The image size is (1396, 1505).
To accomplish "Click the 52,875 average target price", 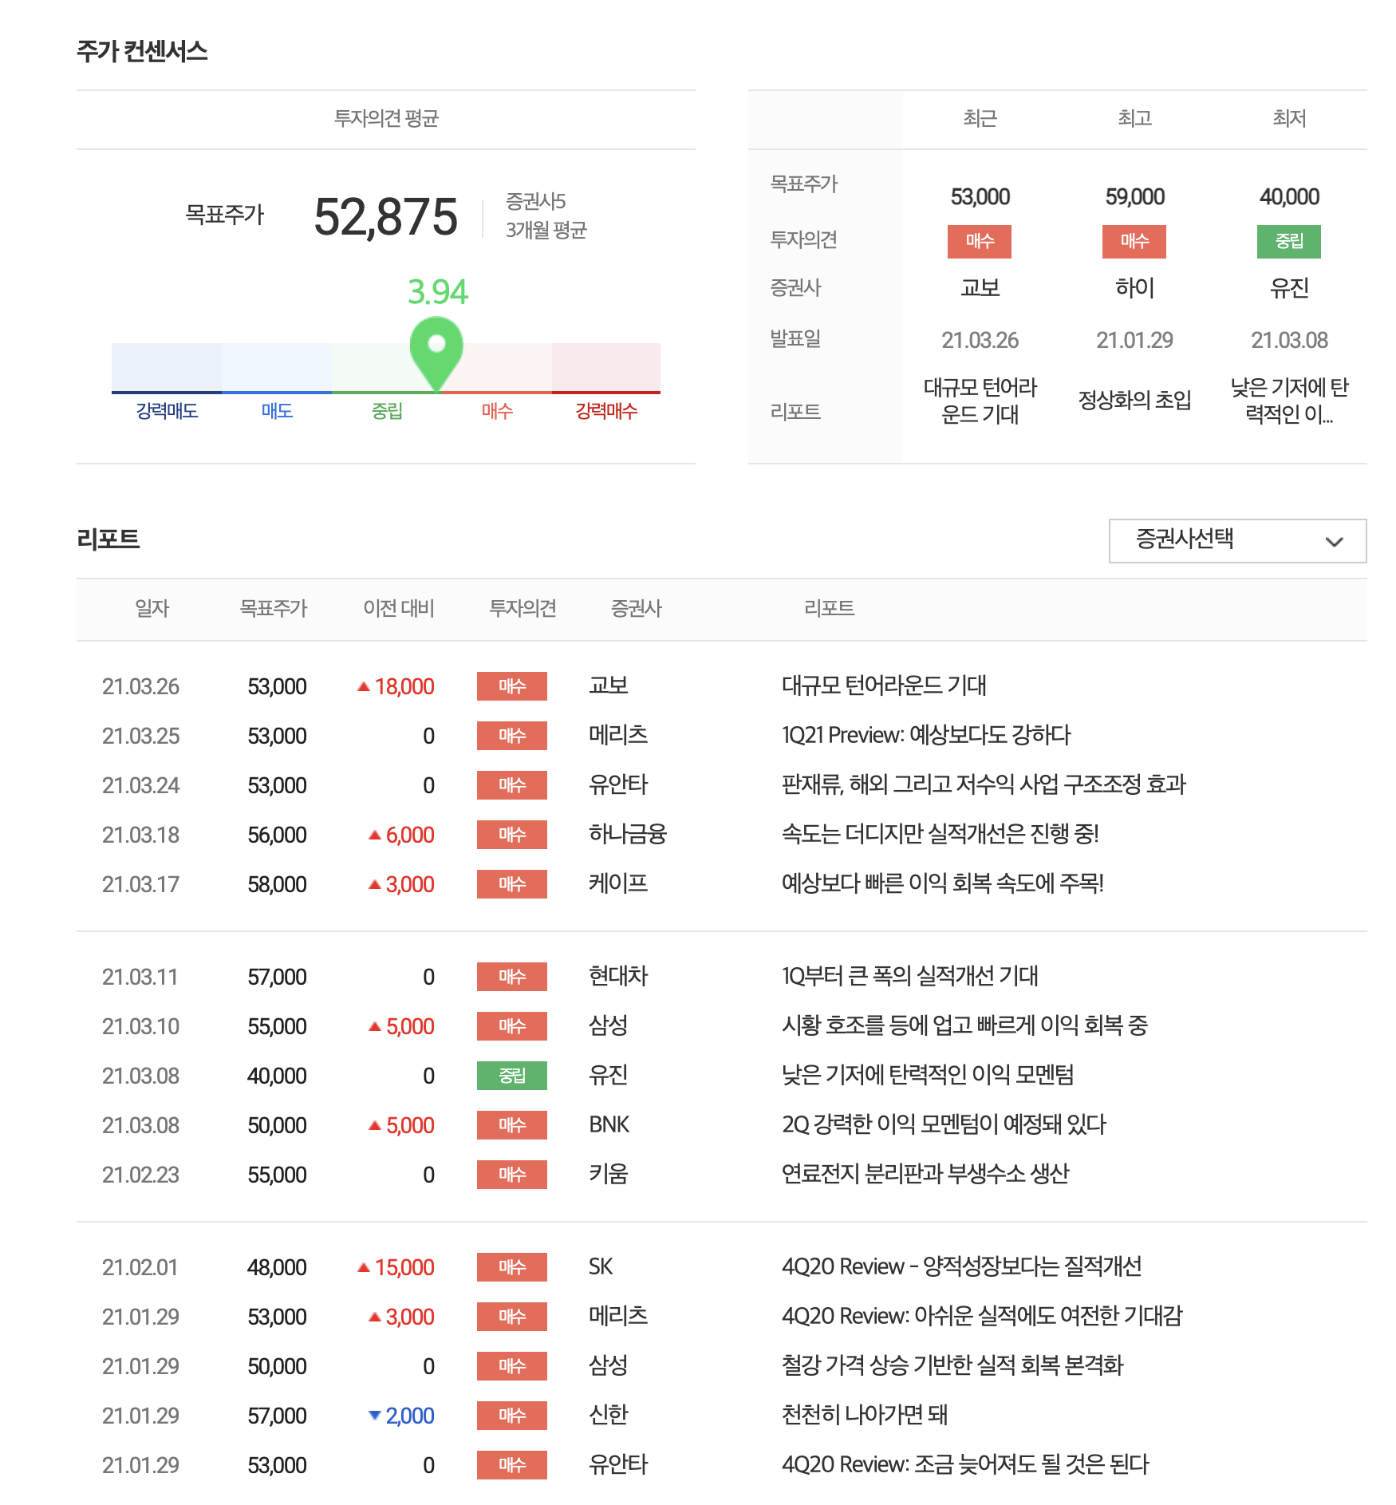I will pos(386,216).
